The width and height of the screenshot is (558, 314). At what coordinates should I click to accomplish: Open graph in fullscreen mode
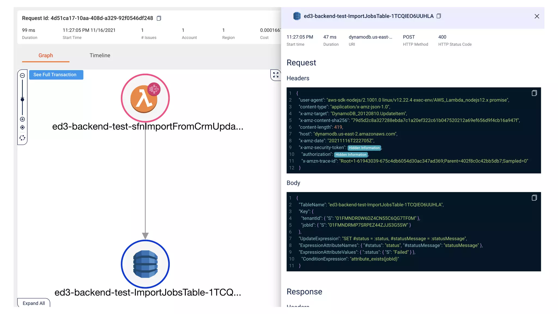[x=276, y=75]
